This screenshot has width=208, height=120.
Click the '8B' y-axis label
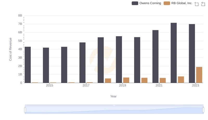click(20, 16)
